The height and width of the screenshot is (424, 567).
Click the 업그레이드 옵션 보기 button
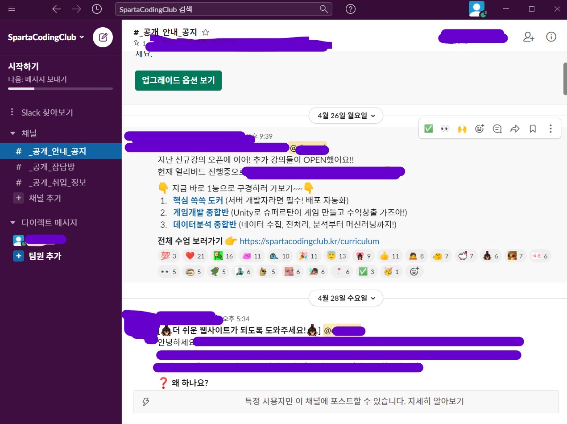tap(178, 80)
